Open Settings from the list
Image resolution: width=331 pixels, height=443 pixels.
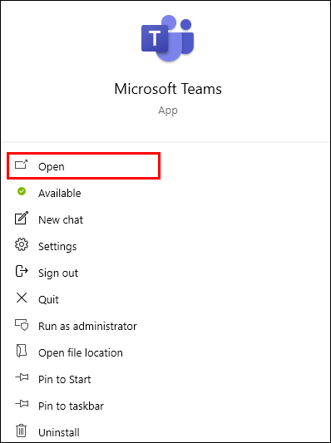point(57,247)
